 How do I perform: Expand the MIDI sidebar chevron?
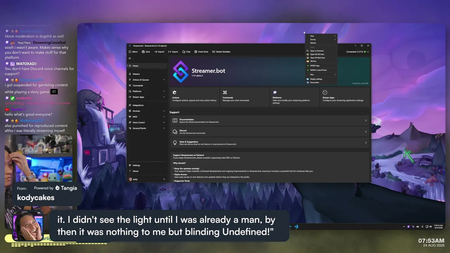pos(164,117)
